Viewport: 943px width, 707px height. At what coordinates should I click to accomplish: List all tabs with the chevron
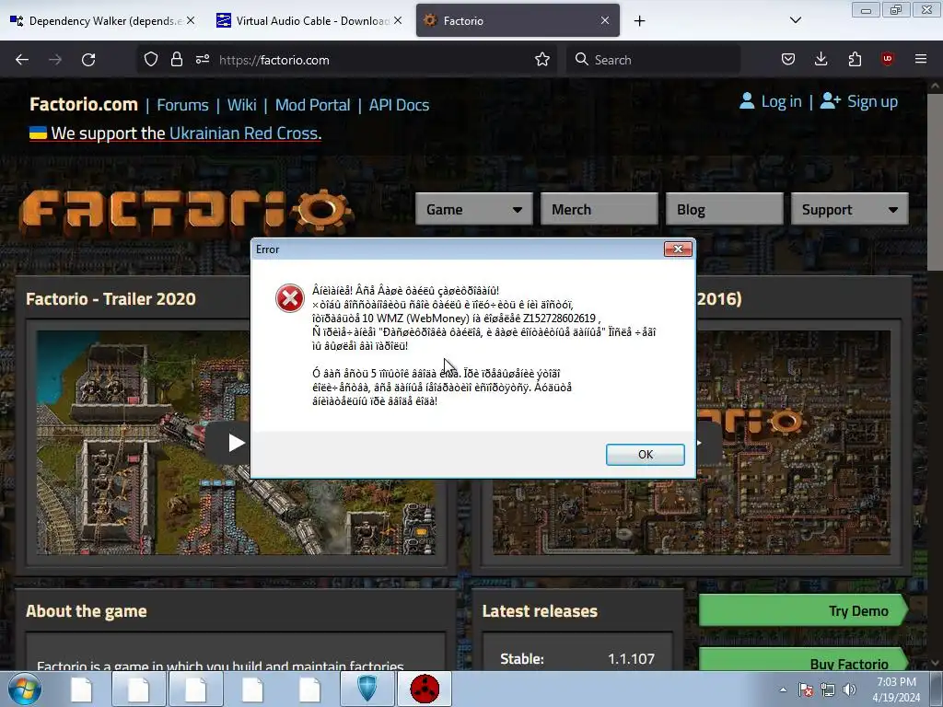795,20
